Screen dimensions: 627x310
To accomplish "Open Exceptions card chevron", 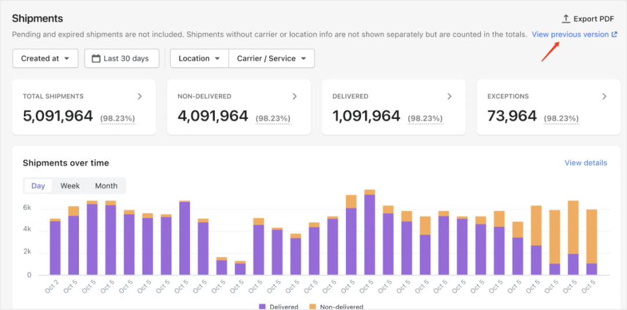I will click(604, 96).
